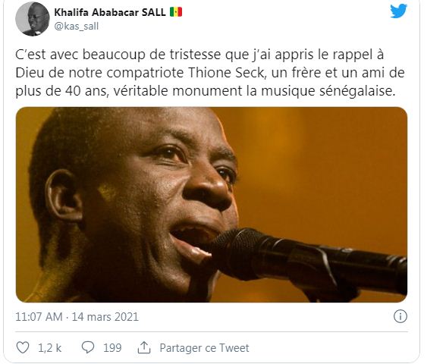Viewport: 446px width, 364px height.
Task: Click the 1,2 k likes count
Action: pyautogui.click(x=50, y=348)
